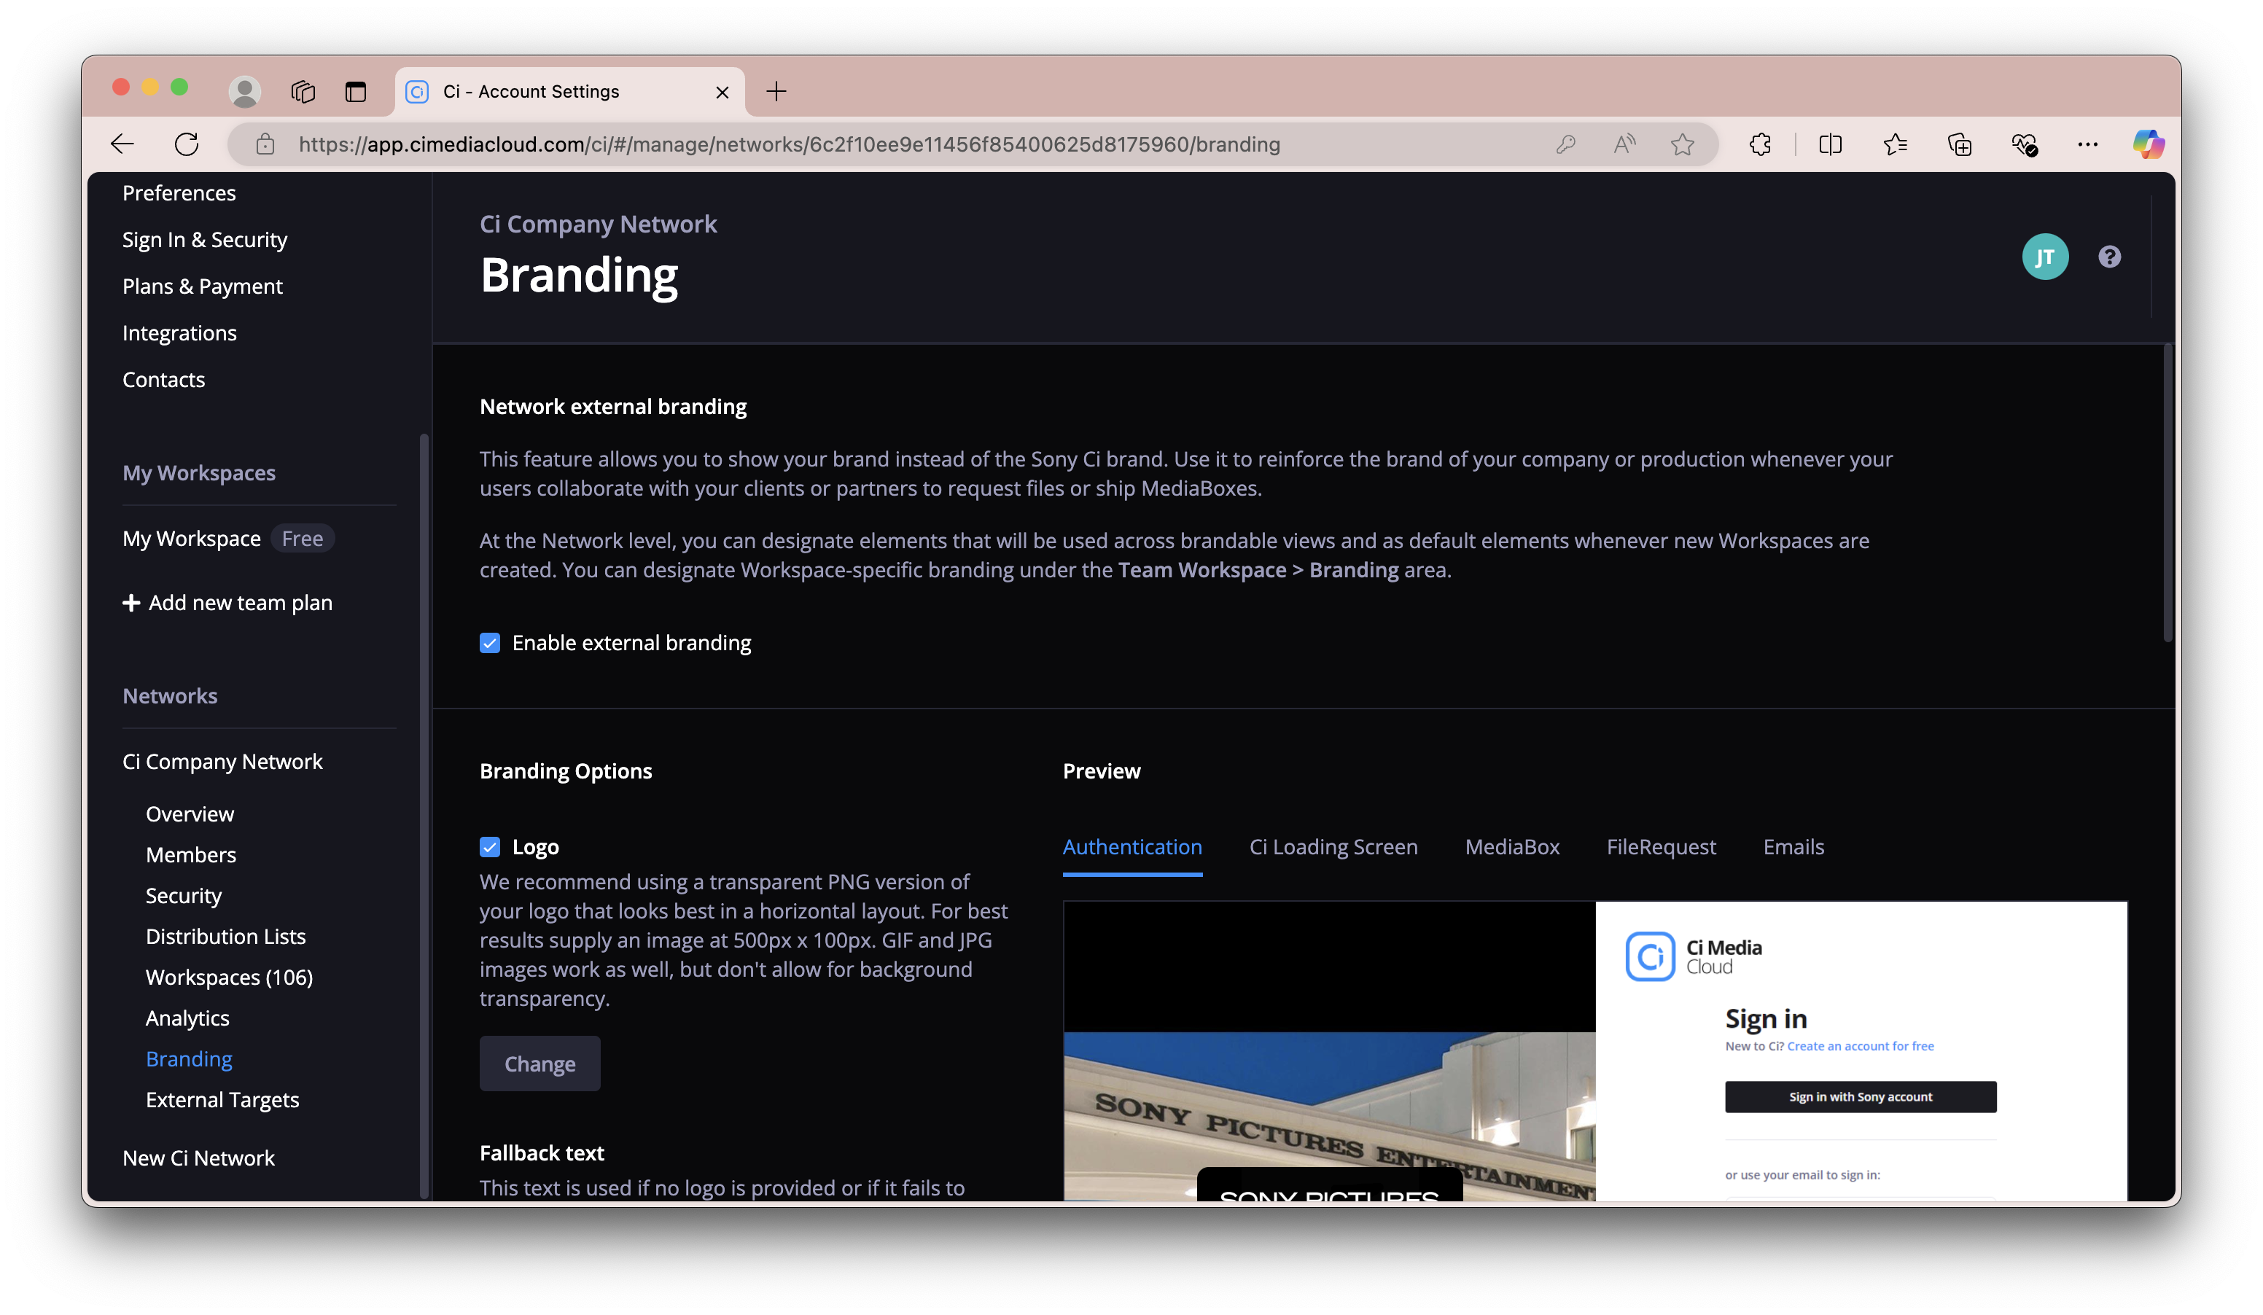
Task: Click Sign in with Sony account button
Action: pos(1861,1097)
